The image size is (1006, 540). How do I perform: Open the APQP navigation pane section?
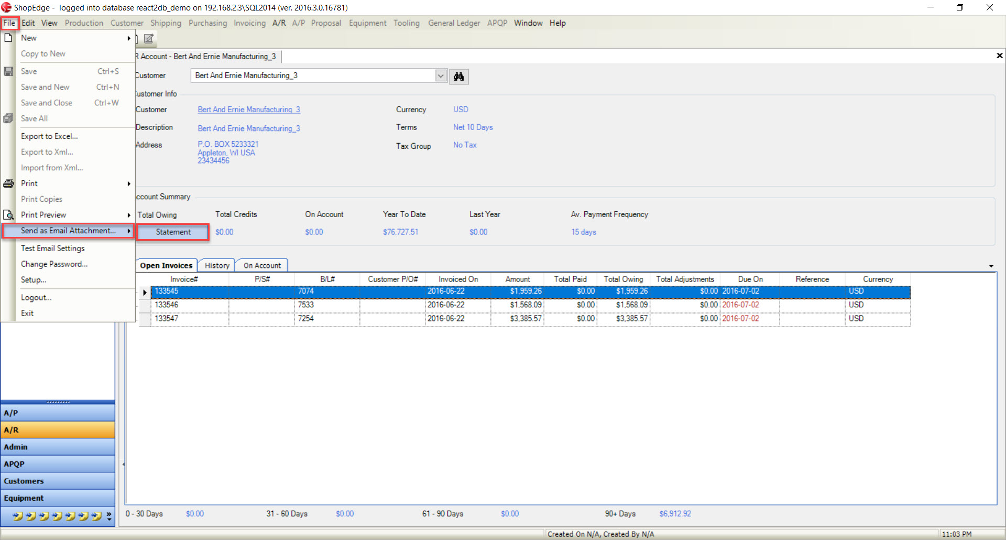[58, 464]
